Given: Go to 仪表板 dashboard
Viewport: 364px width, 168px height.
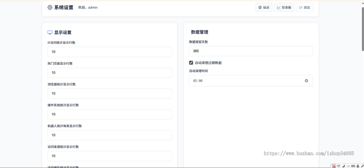Looking at the screenshot, I should (x=284, y=7).
